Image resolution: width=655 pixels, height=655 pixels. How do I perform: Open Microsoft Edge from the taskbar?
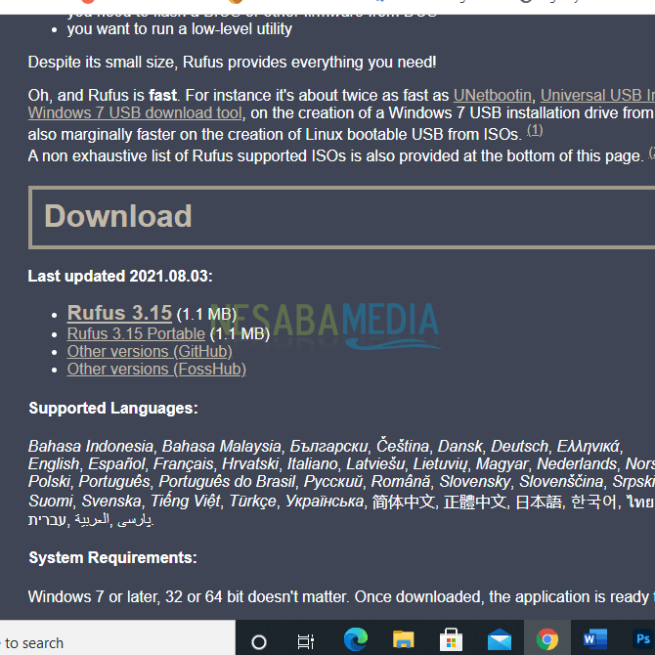[x=356, y=640]
